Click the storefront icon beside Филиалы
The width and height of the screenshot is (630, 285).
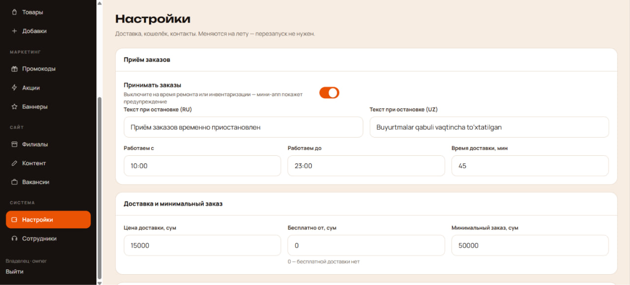tap(14, 144)
